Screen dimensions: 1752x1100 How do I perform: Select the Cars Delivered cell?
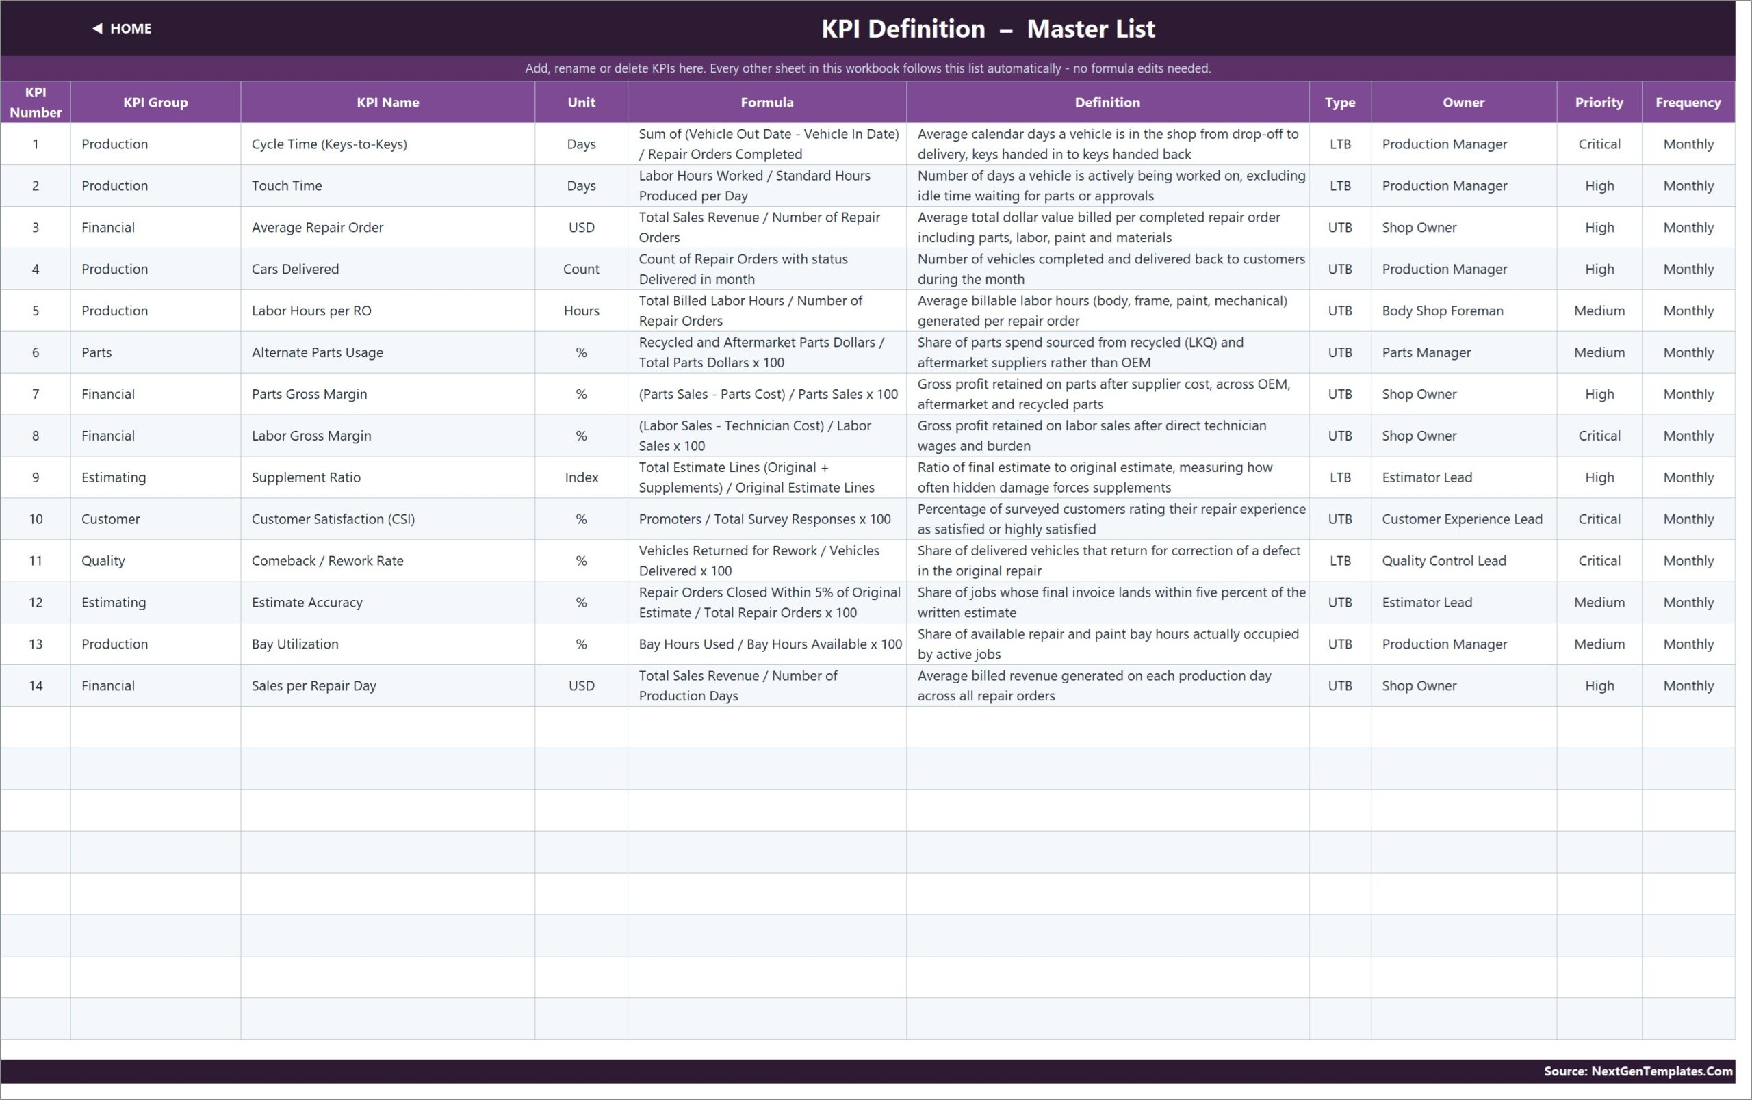point(388,269)
